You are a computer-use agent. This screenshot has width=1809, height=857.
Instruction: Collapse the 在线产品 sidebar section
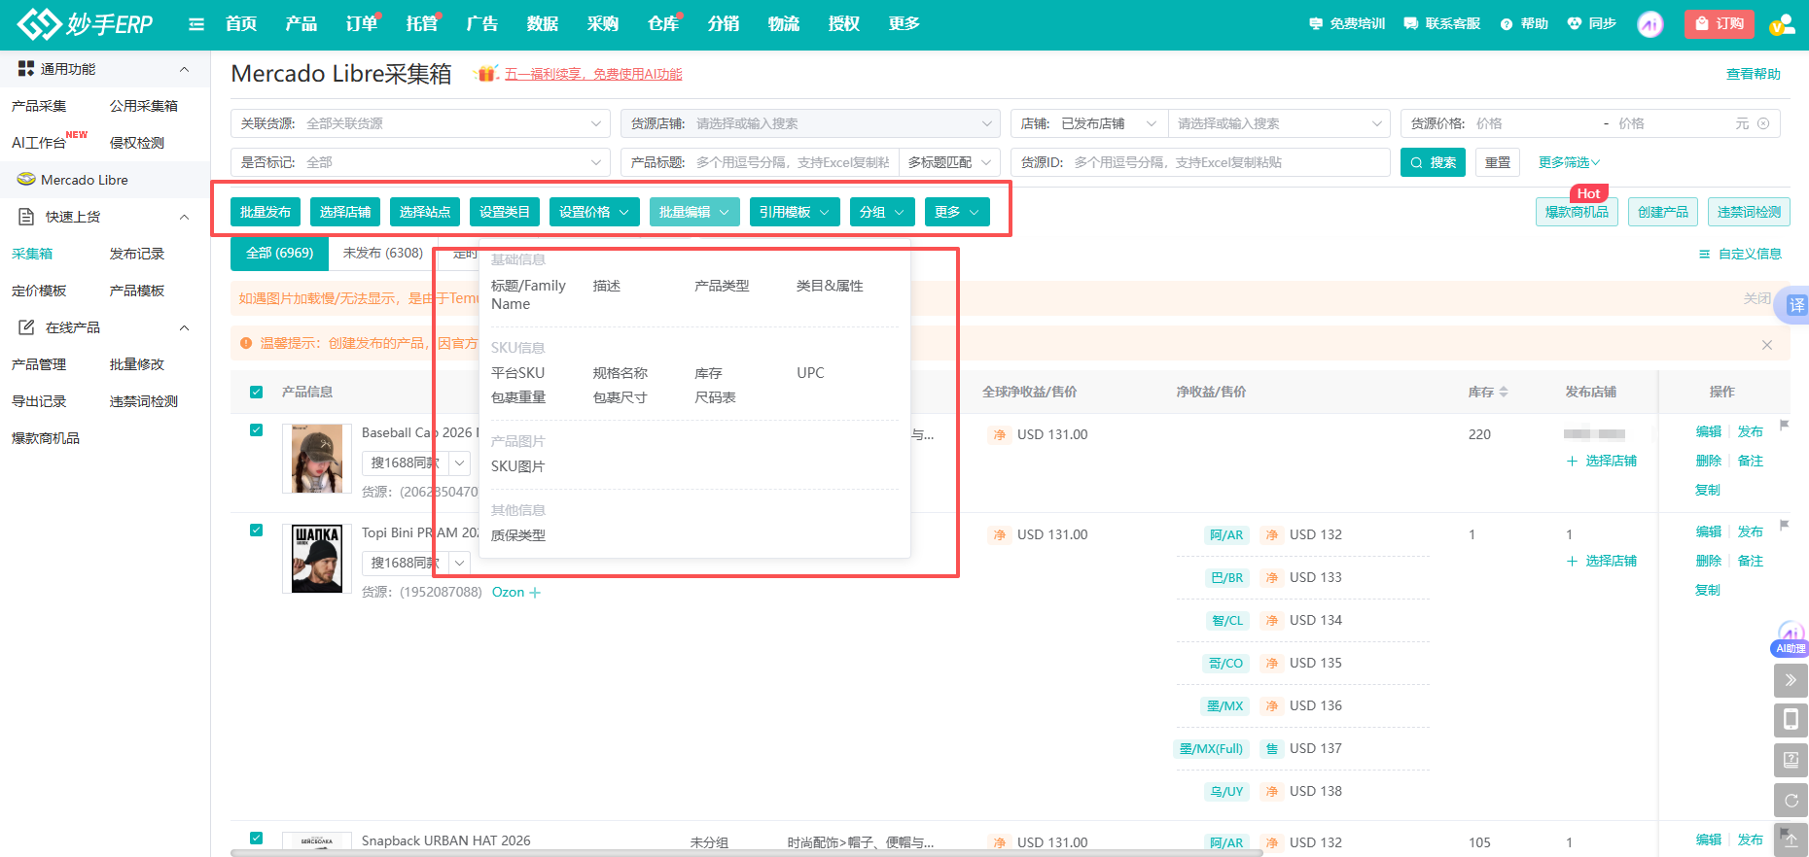184,327
